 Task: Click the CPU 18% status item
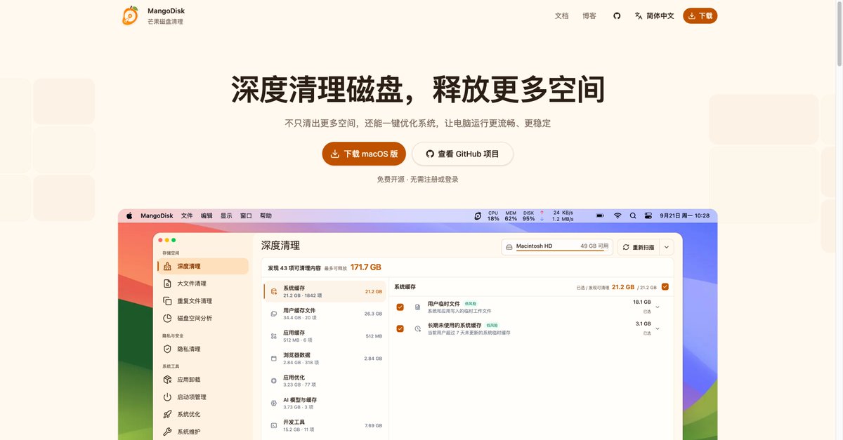[x=493, y=216]
